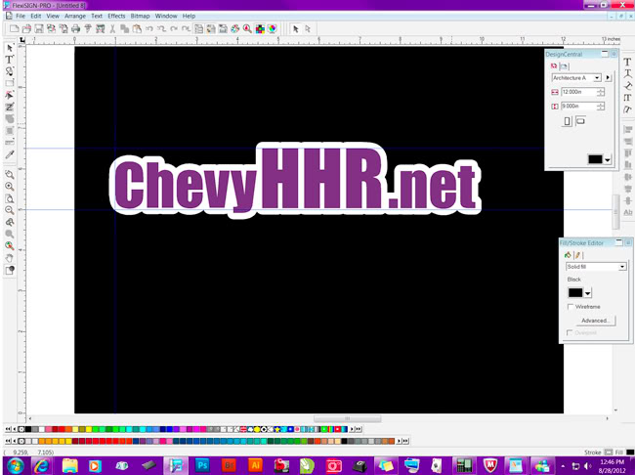
Task: Open the DesignCentral background color dropdown arrow
Action: coord(607,159)
